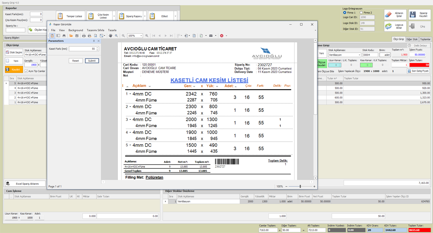
Task: Open the File menu in report viewer
Action: [x=53, y=30]
